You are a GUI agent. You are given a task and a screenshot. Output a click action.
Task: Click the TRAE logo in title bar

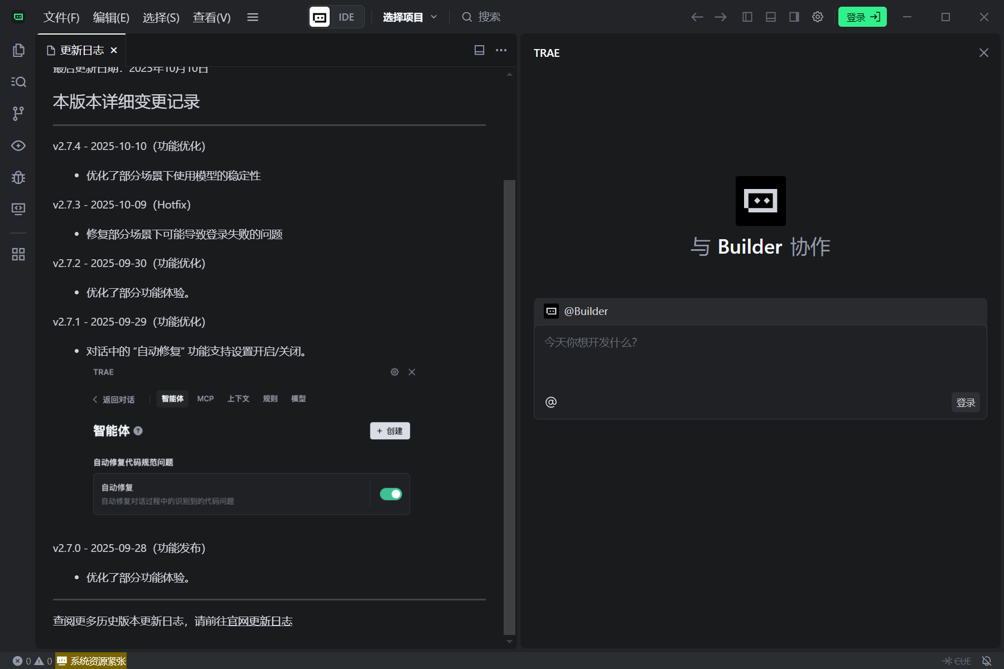[18, 17]
